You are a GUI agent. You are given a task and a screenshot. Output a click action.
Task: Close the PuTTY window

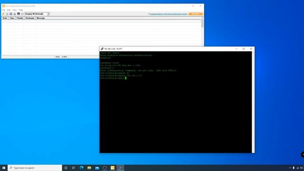pos(251,49)
